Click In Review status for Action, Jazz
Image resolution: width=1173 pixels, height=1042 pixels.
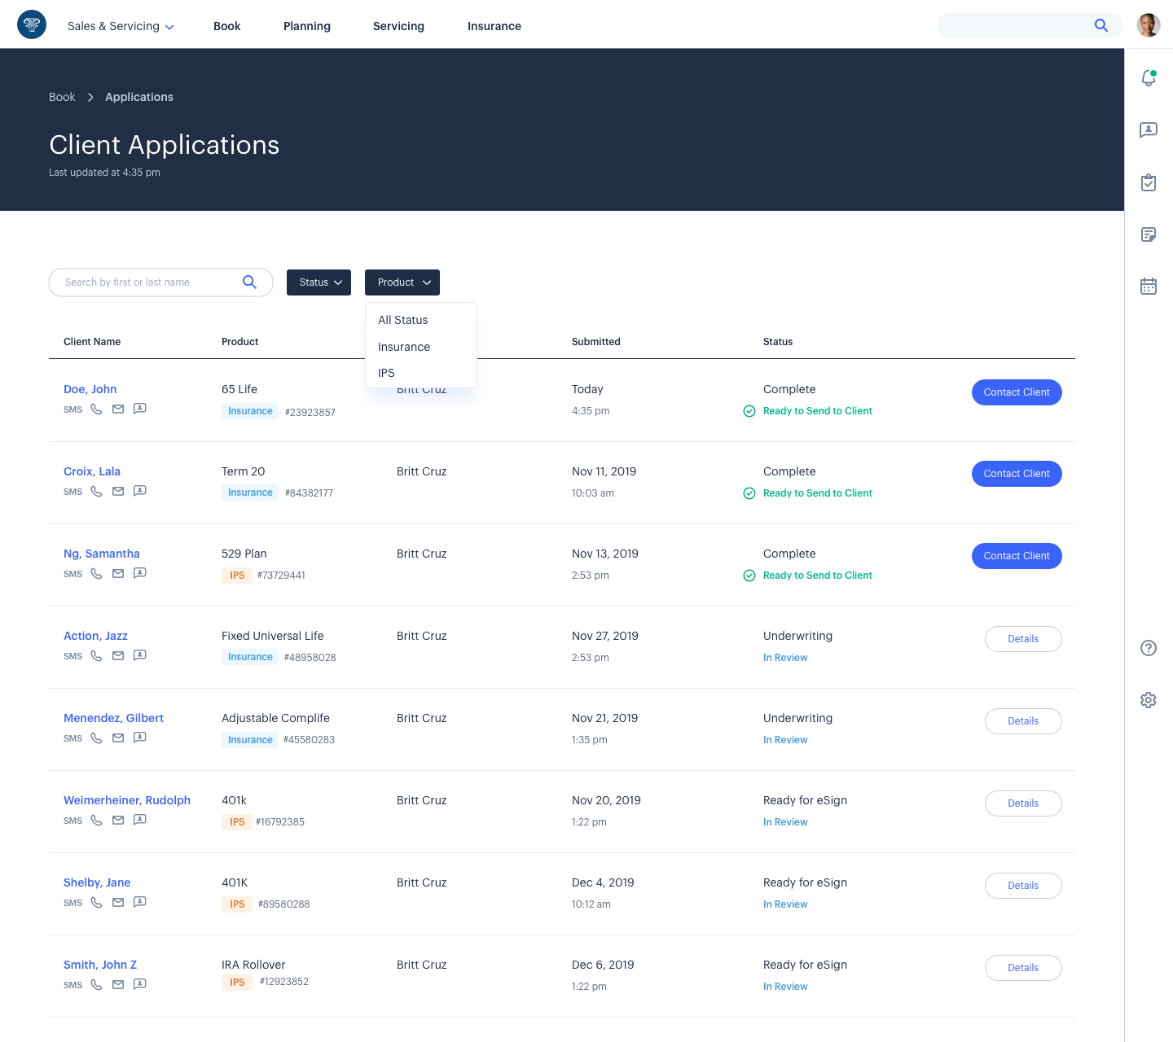(785, 658)
